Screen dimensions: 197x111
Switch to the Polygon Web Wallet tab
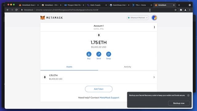pos(74,5)
